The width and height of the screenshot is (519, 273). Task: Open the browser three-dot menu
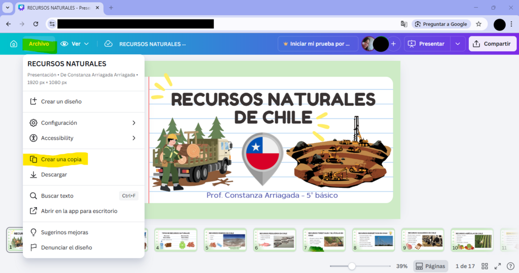pos(511,24)
